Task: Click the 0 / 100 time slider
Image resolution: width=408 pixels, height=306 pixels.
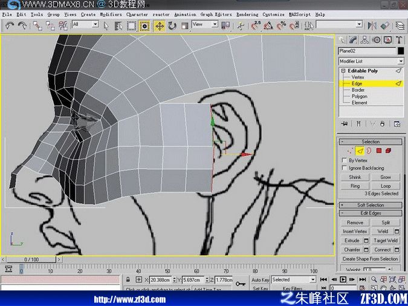Action: pyautogui.click(x=31, y=259)
